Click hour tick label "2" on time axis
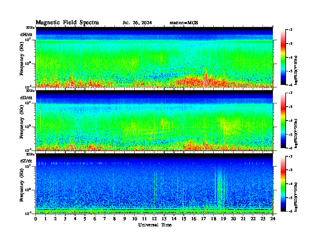 coord(55,219)
